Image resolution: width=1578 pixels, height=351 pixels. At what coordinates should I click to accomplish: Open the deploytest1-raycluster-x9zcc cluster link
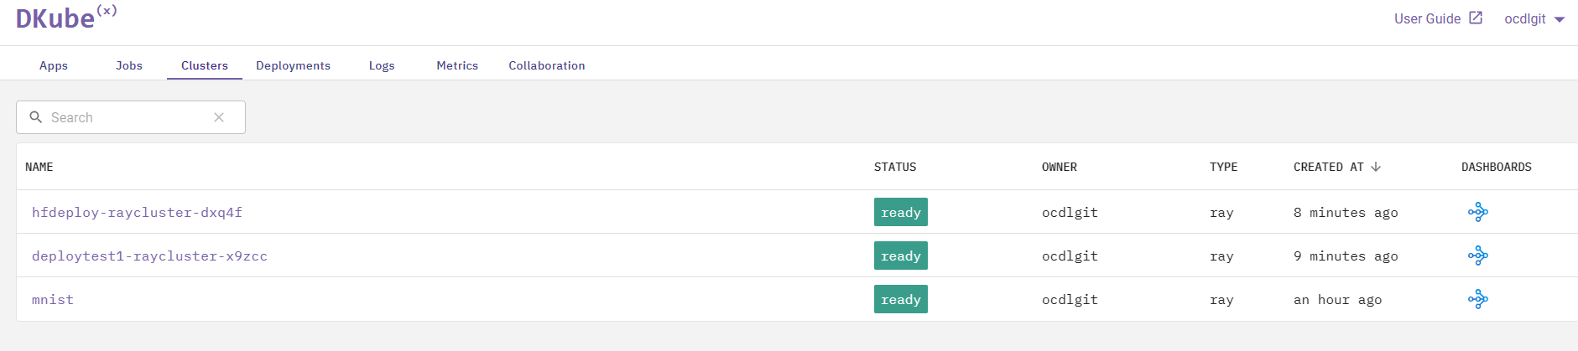pyautogui.click(x=149, y=256)
